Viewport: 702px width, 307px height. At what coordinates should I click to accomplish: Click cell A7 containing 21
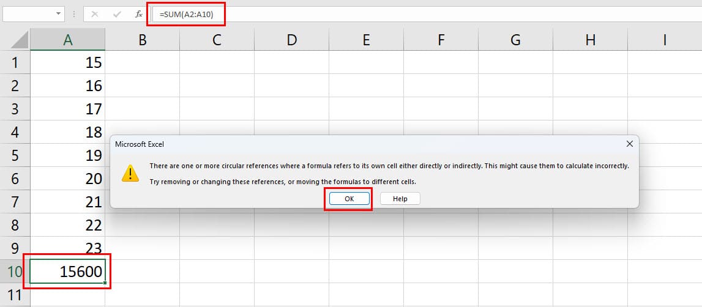click(67, 202)
